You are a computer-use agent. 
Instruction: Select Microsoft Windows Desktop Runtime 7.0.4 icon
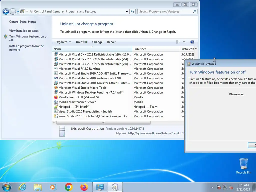[56, 92]
